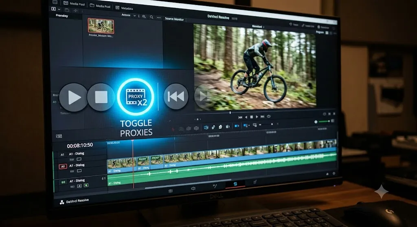
Task: Click the large Stop square button
Action: [x=101, y=97]
